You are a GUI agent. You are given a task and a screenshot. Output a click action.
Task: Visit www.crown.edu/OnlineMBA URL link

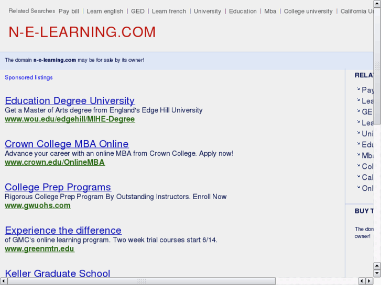coord(55,162)
